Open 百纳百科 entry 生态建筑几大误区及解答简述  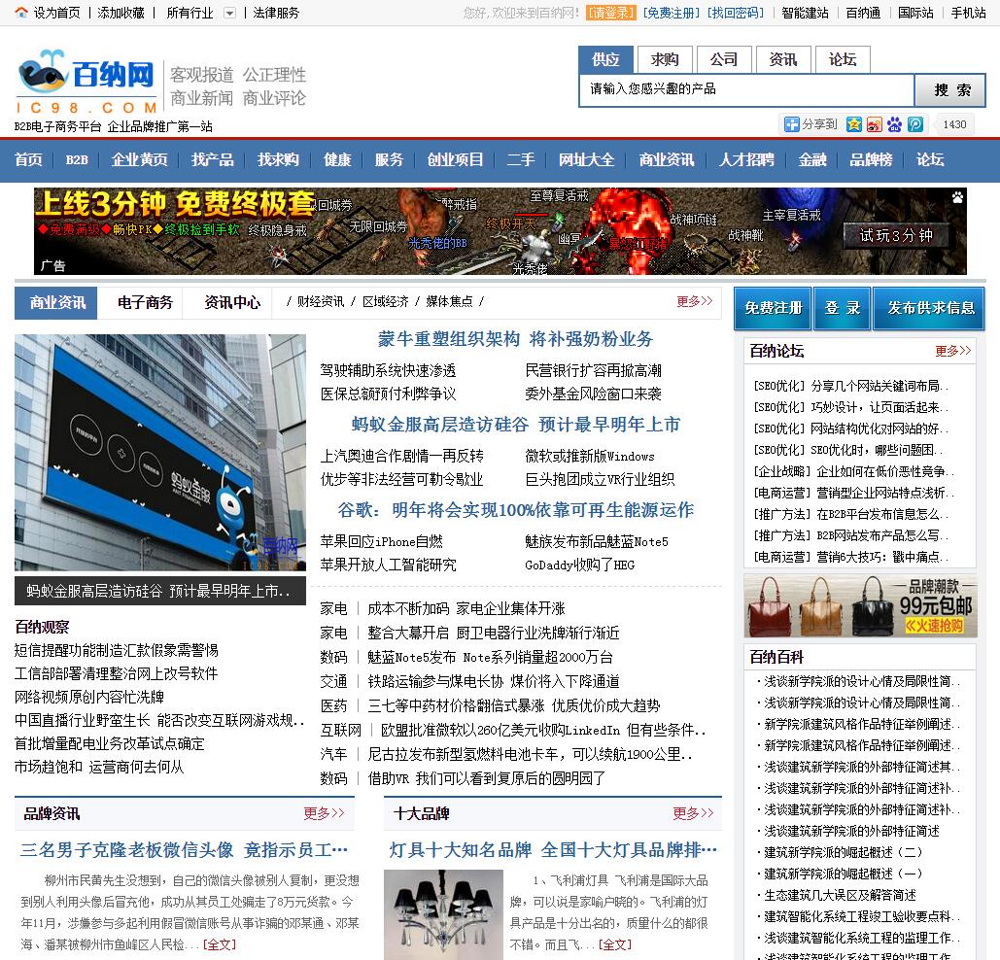click(840, 895)
